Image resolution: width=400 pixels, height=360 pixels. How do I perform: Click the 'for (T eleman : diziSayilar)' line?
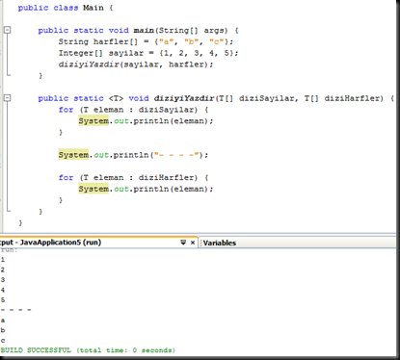134,110
